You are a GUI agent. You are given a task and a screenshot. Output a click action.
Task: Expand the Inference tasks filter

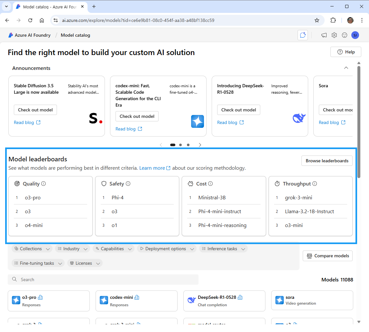coord(223,249)
